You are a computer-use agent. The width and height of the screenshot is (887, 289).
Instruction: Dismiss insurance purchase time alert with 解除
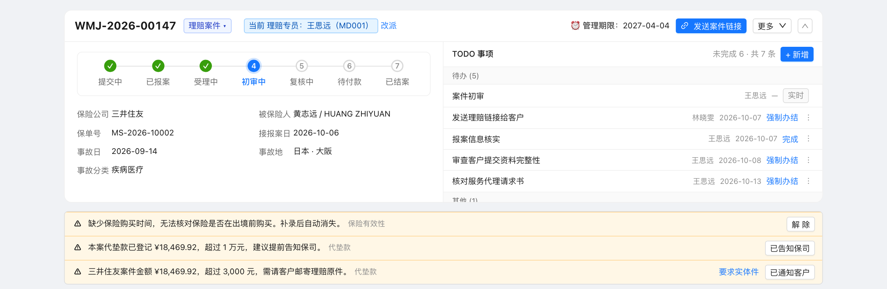[x=801, y=225]
